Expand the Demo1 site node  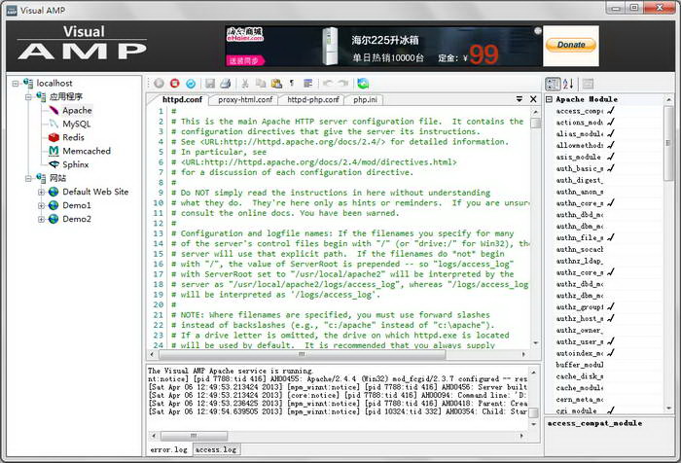tap(41, 205)
